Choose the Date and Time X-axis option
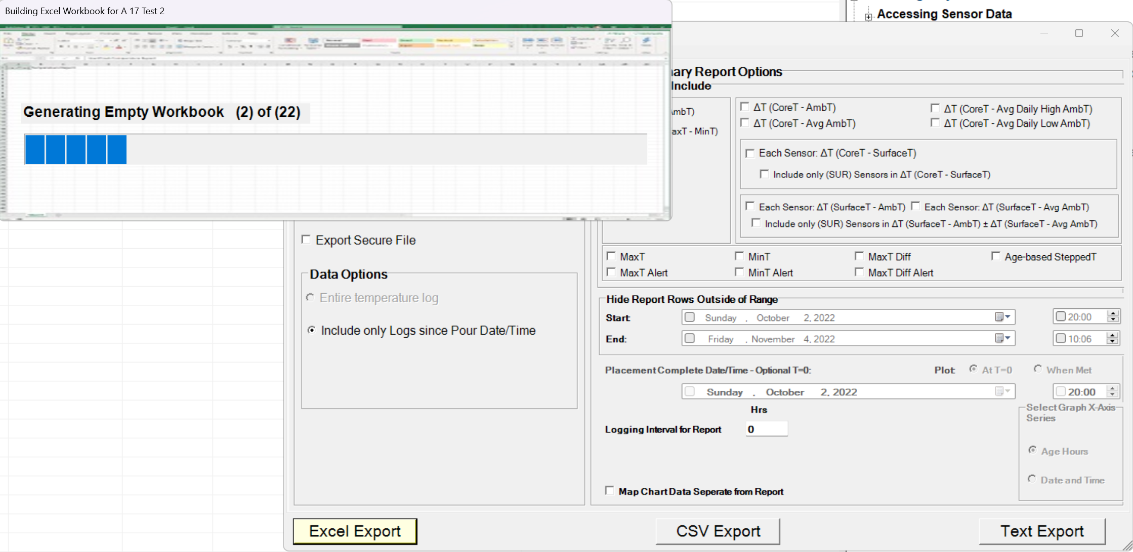Viewport: 1133px width, 552px height. (1032, 479)
